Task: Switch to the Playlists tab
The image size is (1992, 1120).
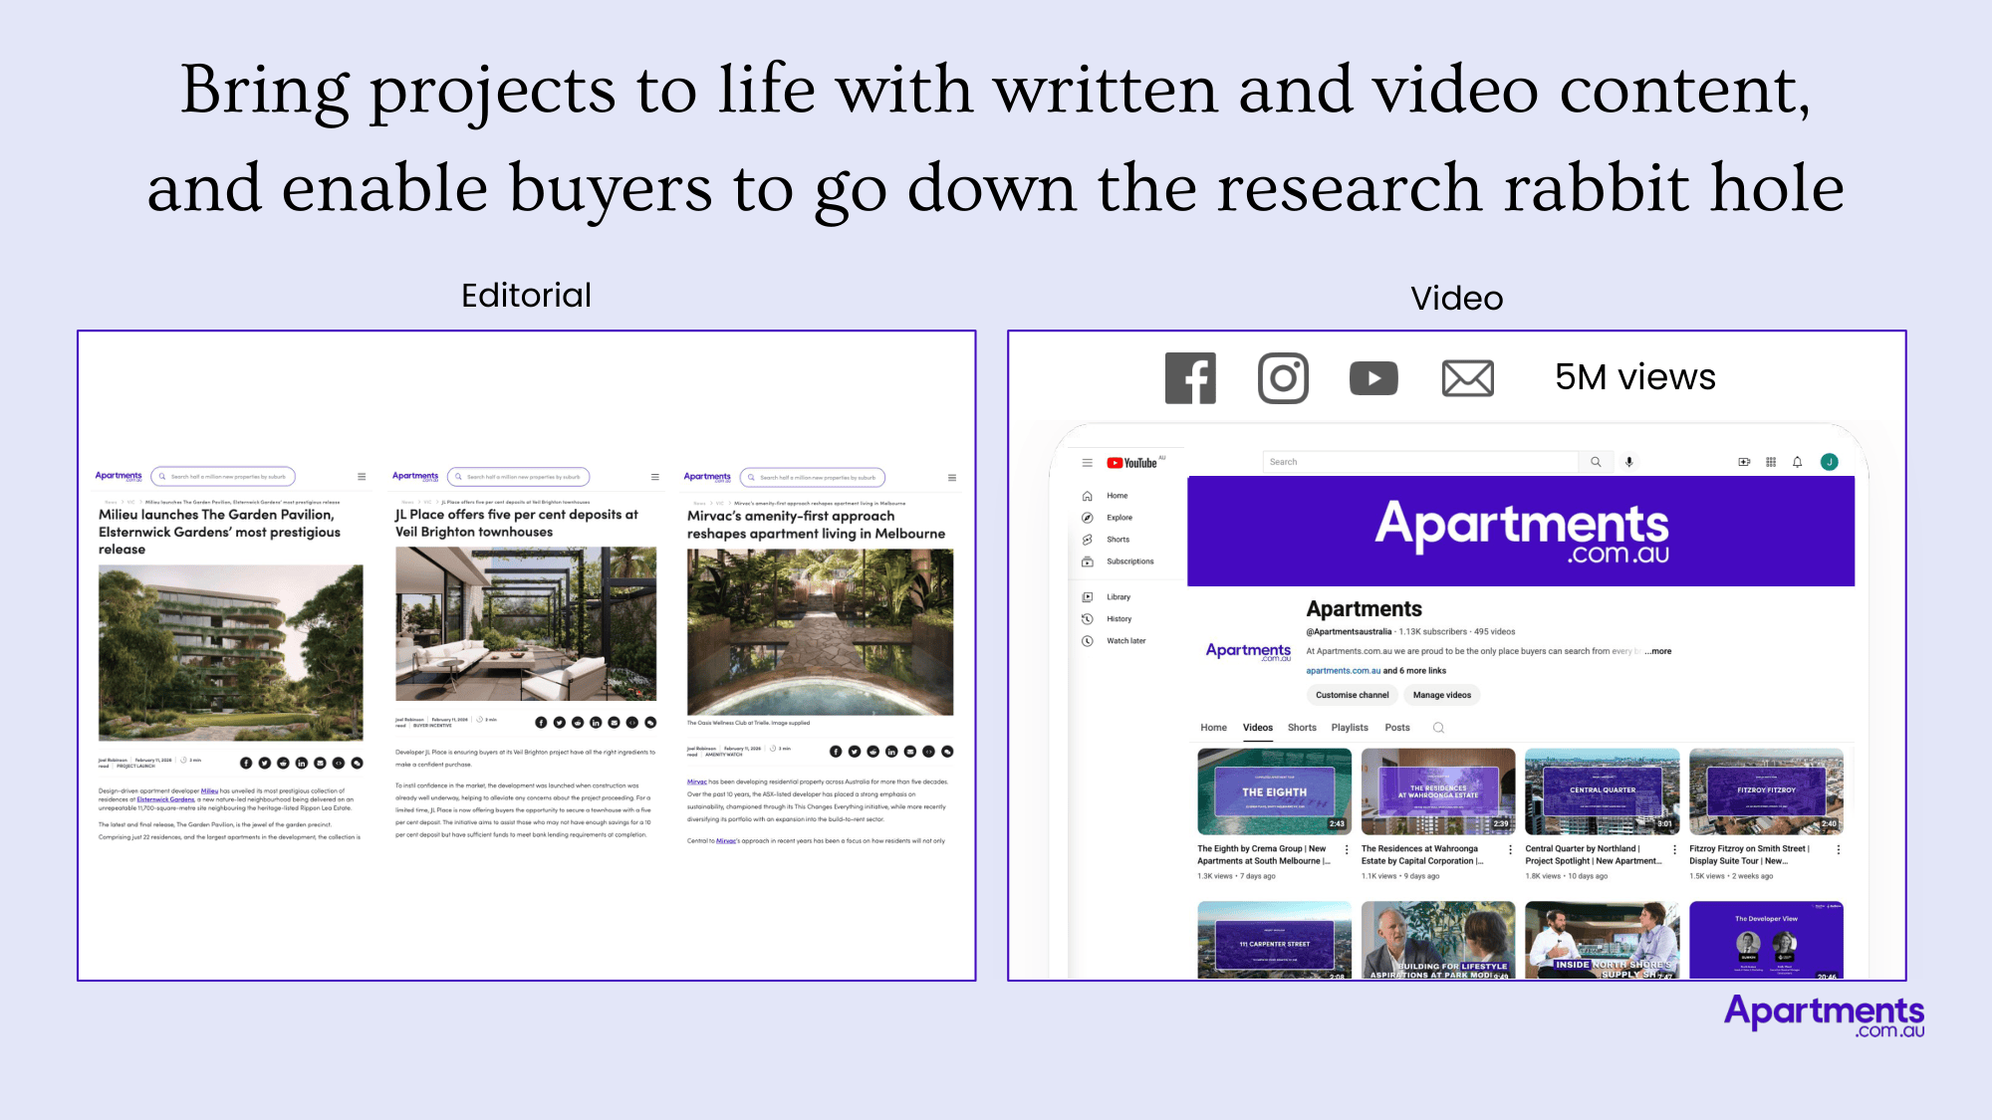Action: 1350,728
